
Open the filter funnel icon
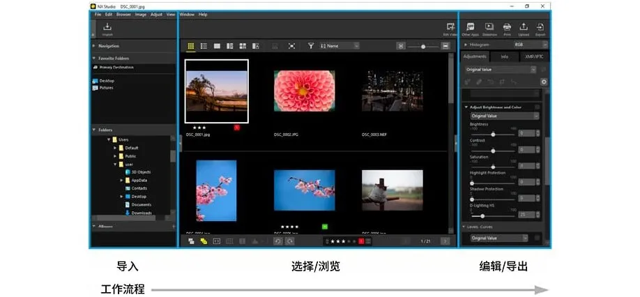311,45
